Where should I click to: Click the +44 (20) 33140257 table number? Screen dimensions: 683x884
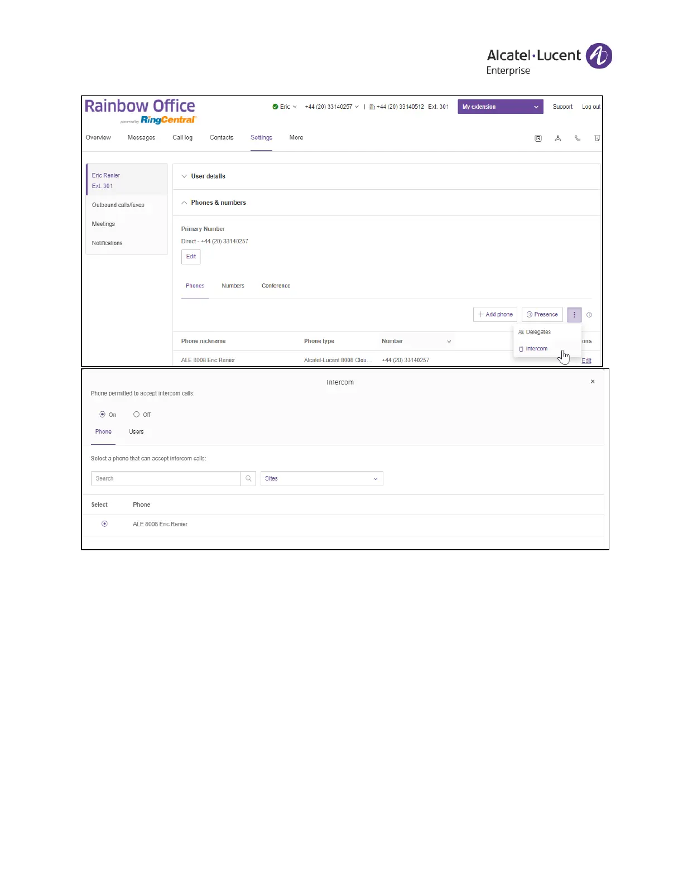coord(406,361)
